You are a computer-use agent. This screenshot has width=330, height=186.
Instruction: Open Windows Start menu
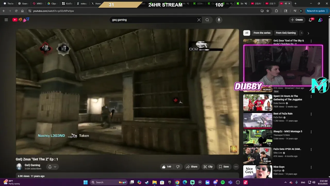pyautogui.click(x=86, y=182)
